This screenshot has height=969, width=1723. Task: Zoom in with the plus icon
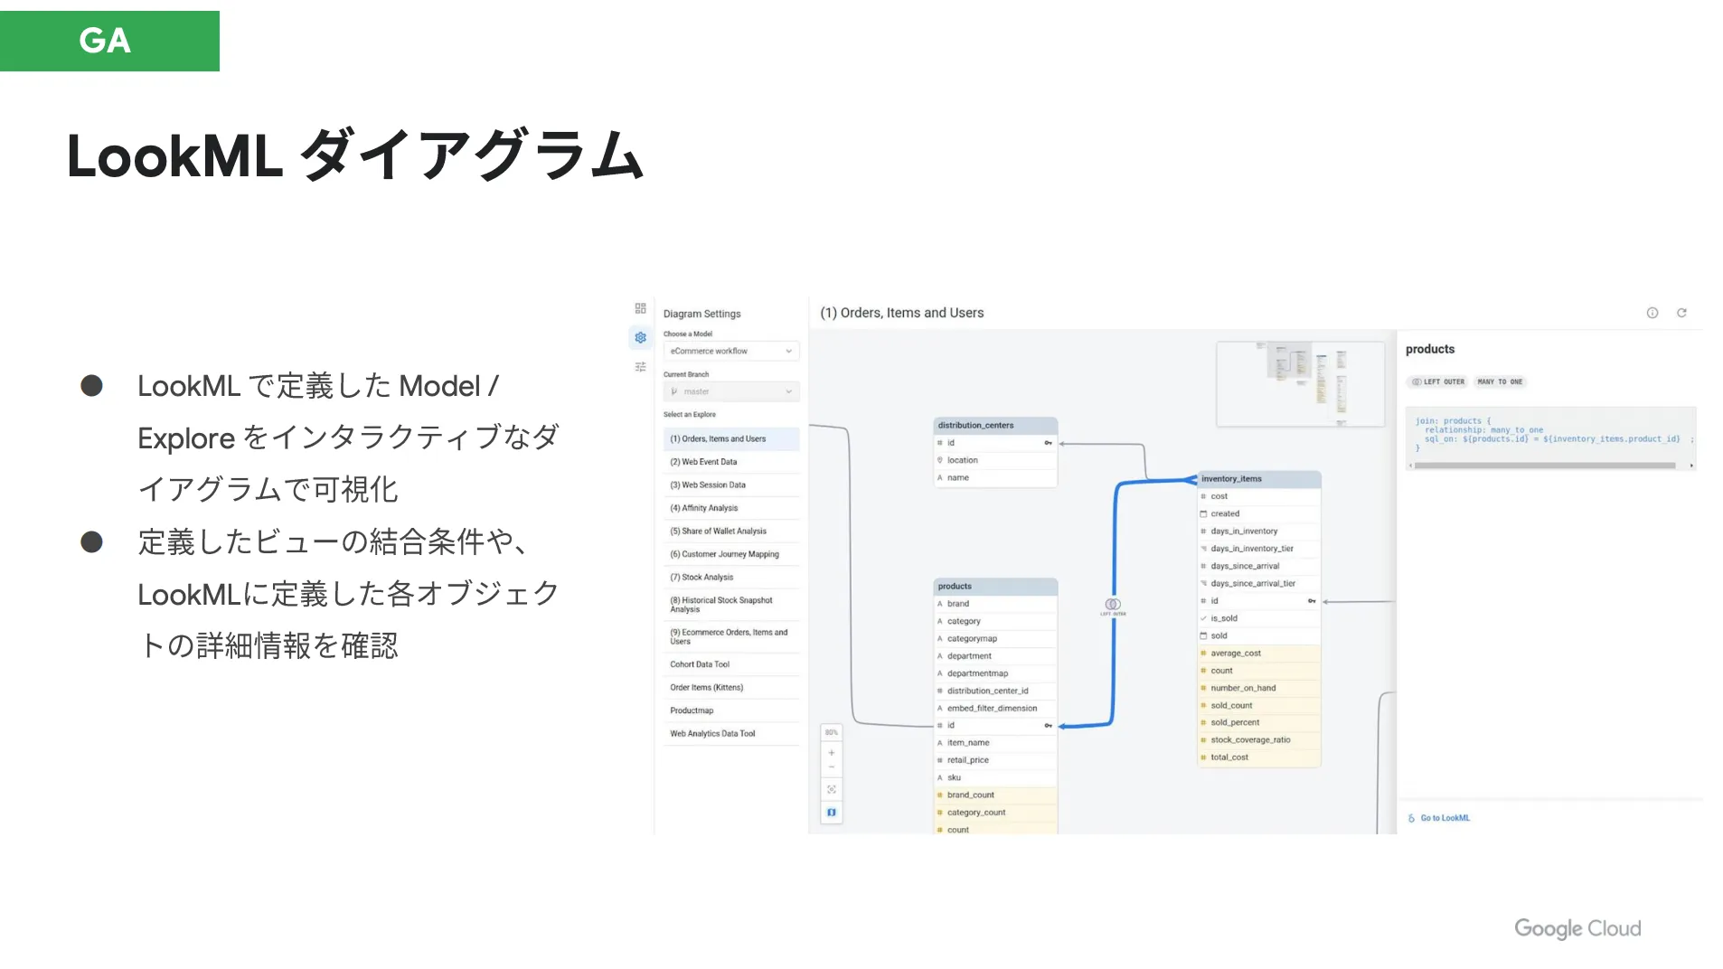coord(831,752)
